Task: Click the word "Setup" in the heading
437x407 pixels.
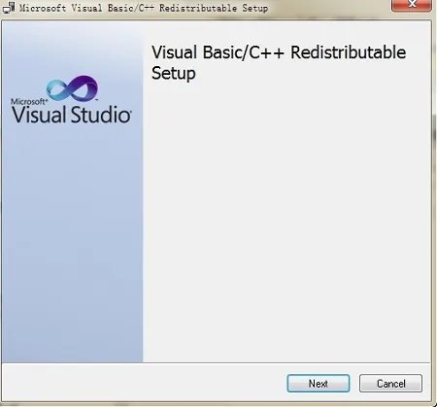Action: (174, 73)
